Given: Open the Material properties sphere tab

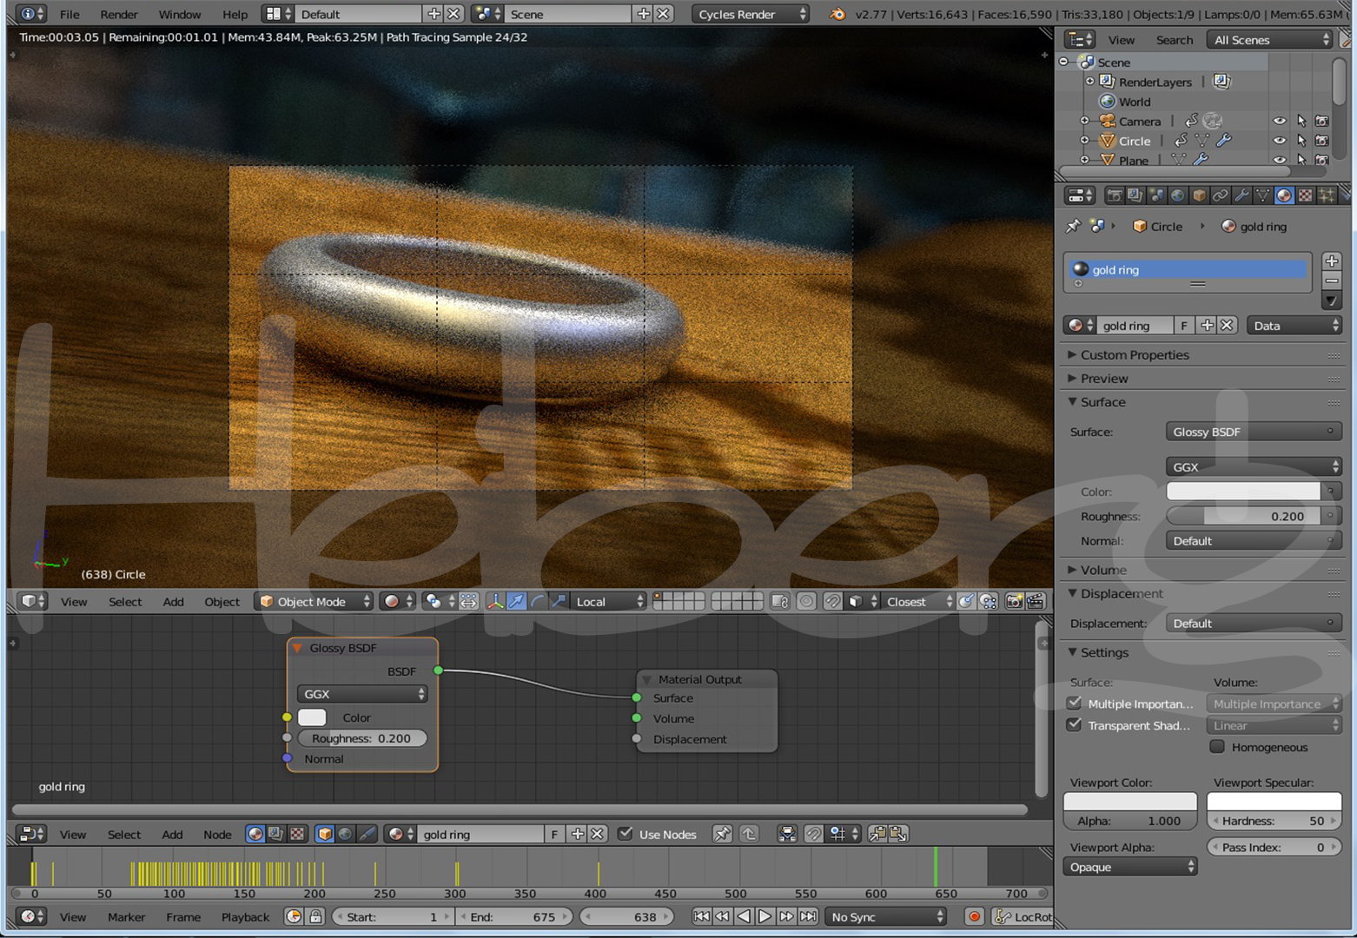Looking at the screenshot, I should click(x=1284, y=195).
